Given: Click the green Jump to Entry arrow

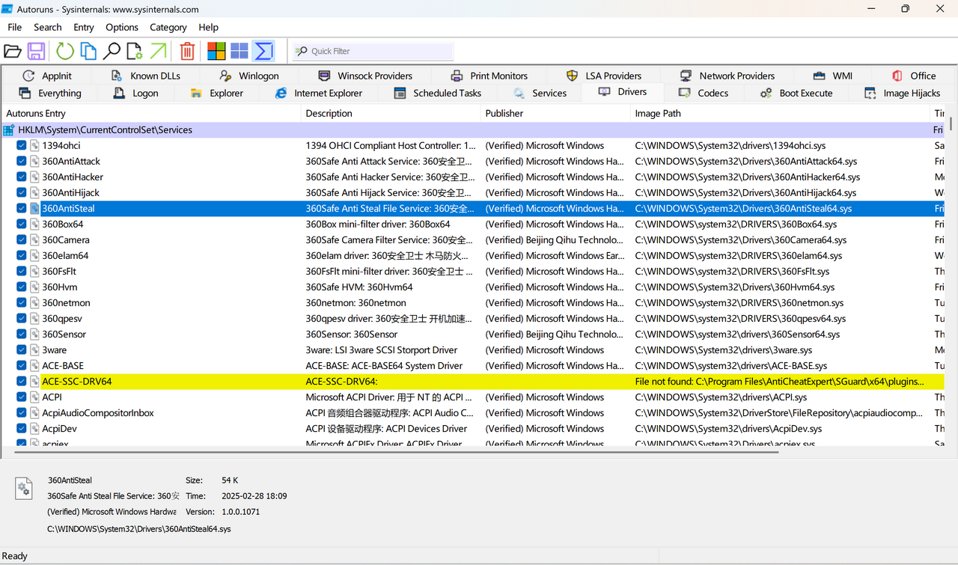Looking at the screenshot, I should tap(158, 51).
